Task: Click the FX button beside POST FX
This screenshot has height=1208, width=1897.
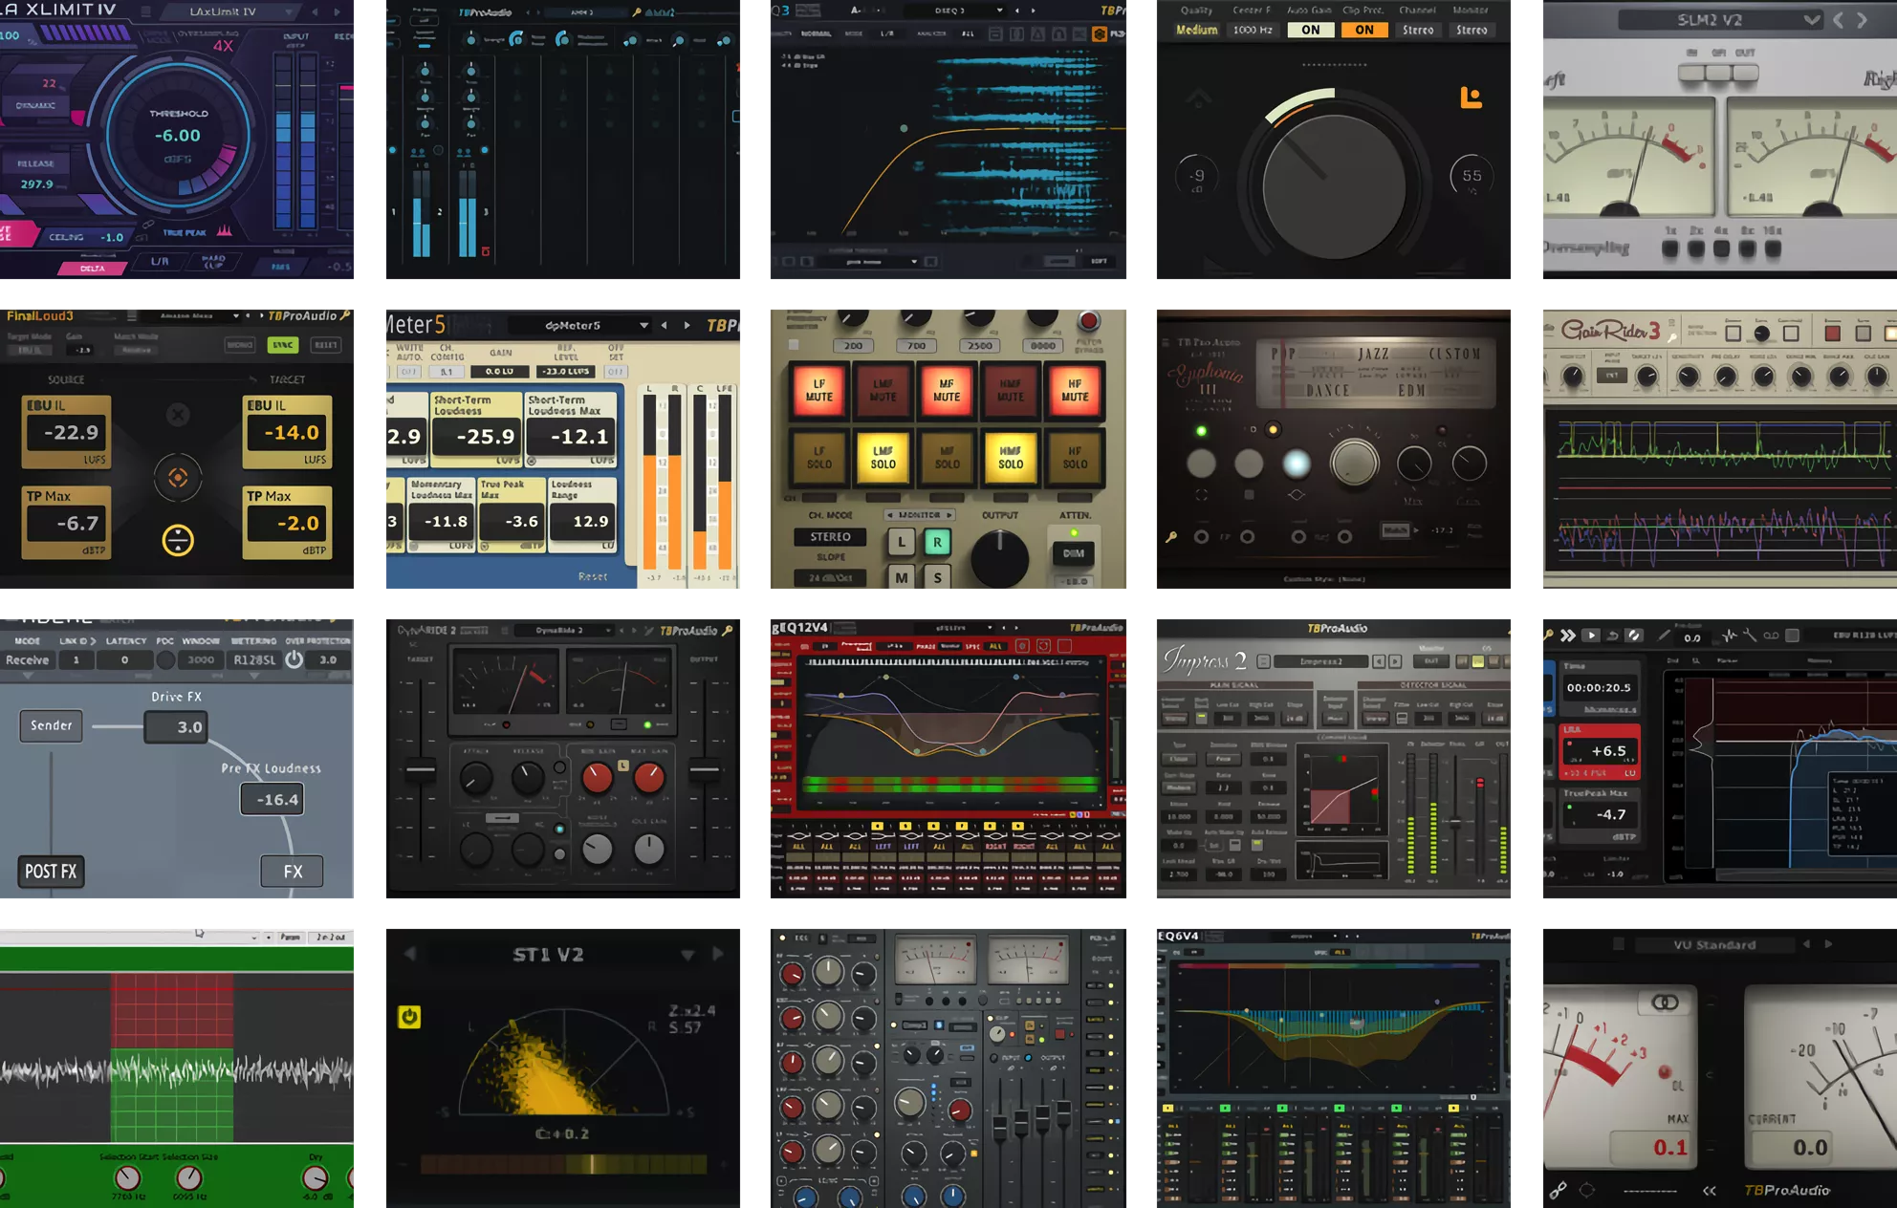Action: tap(293, 872)
